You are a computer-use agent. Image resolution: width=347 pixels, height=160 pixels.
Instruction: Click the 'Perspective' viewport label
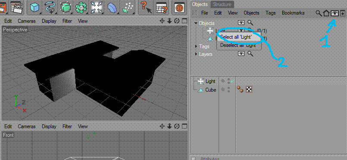click(15, 30)
